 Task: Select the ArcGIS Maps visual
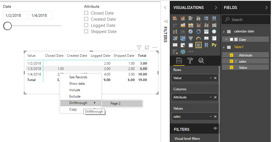[x=183, y=52]
